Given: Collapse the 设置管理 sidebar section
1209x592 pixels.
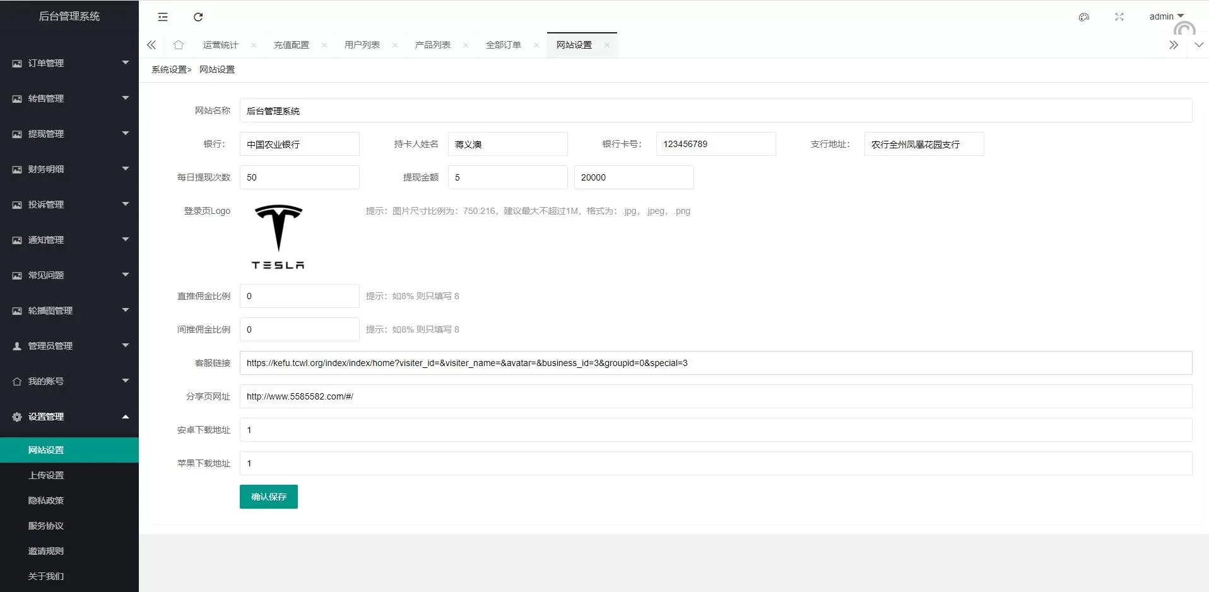Looking at the screenshot, I should [x=125, y=417].
